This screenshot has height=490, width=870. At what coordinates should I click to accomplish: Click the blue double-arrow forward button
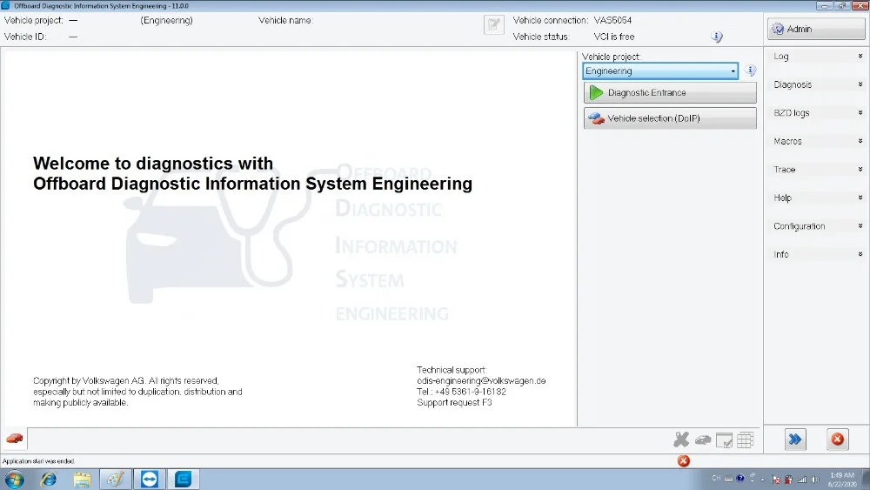tap(795, 440)
